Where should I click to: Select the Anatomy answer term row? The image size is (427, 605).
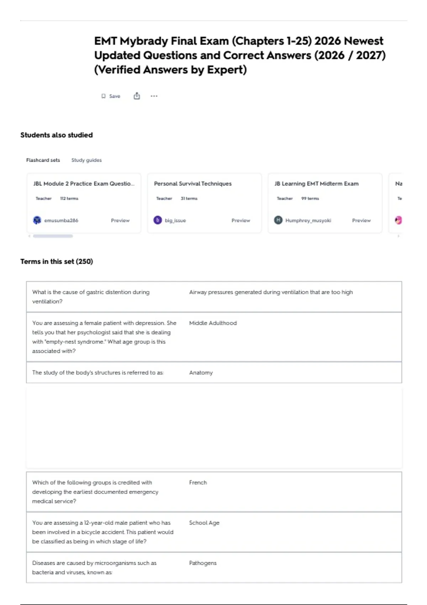click(x=214, y=373)
